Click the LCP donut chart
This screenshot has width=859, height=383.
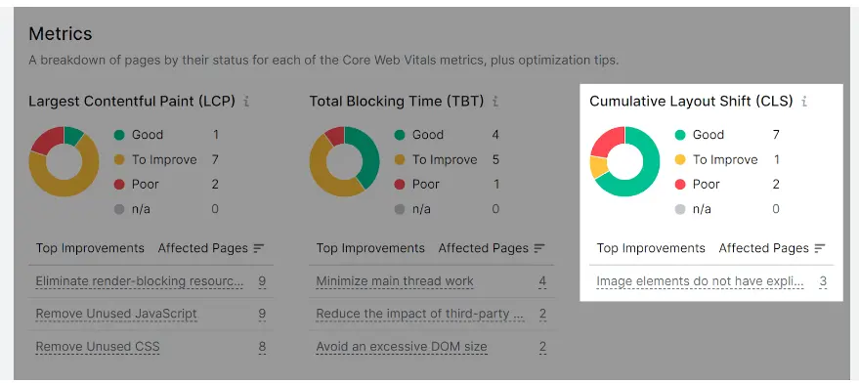pyautogui.click(x=64, y=161)
